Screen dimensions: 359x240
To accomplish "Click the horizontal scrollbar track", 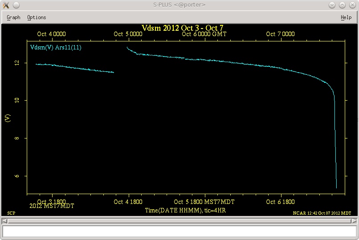I will 178,221.
